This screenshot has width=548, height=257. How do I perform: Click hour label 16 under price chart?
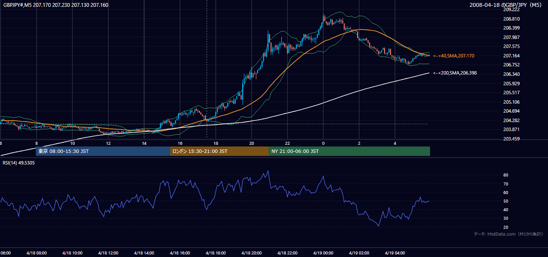pyautogui.click(x=180, y=143)
